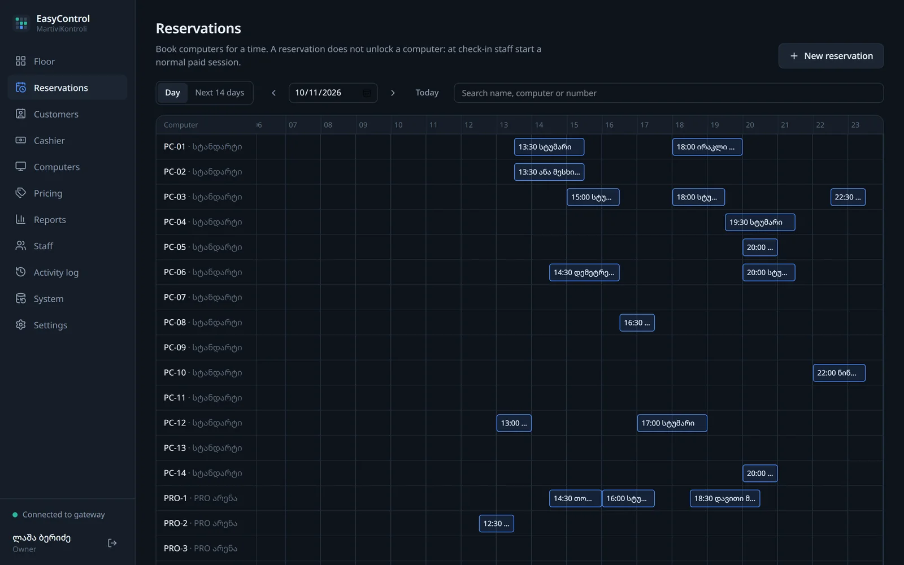The width and height of the screenshot is (904, 565).
Task: Go to the next day with right chevron
Action: point(393,93)
